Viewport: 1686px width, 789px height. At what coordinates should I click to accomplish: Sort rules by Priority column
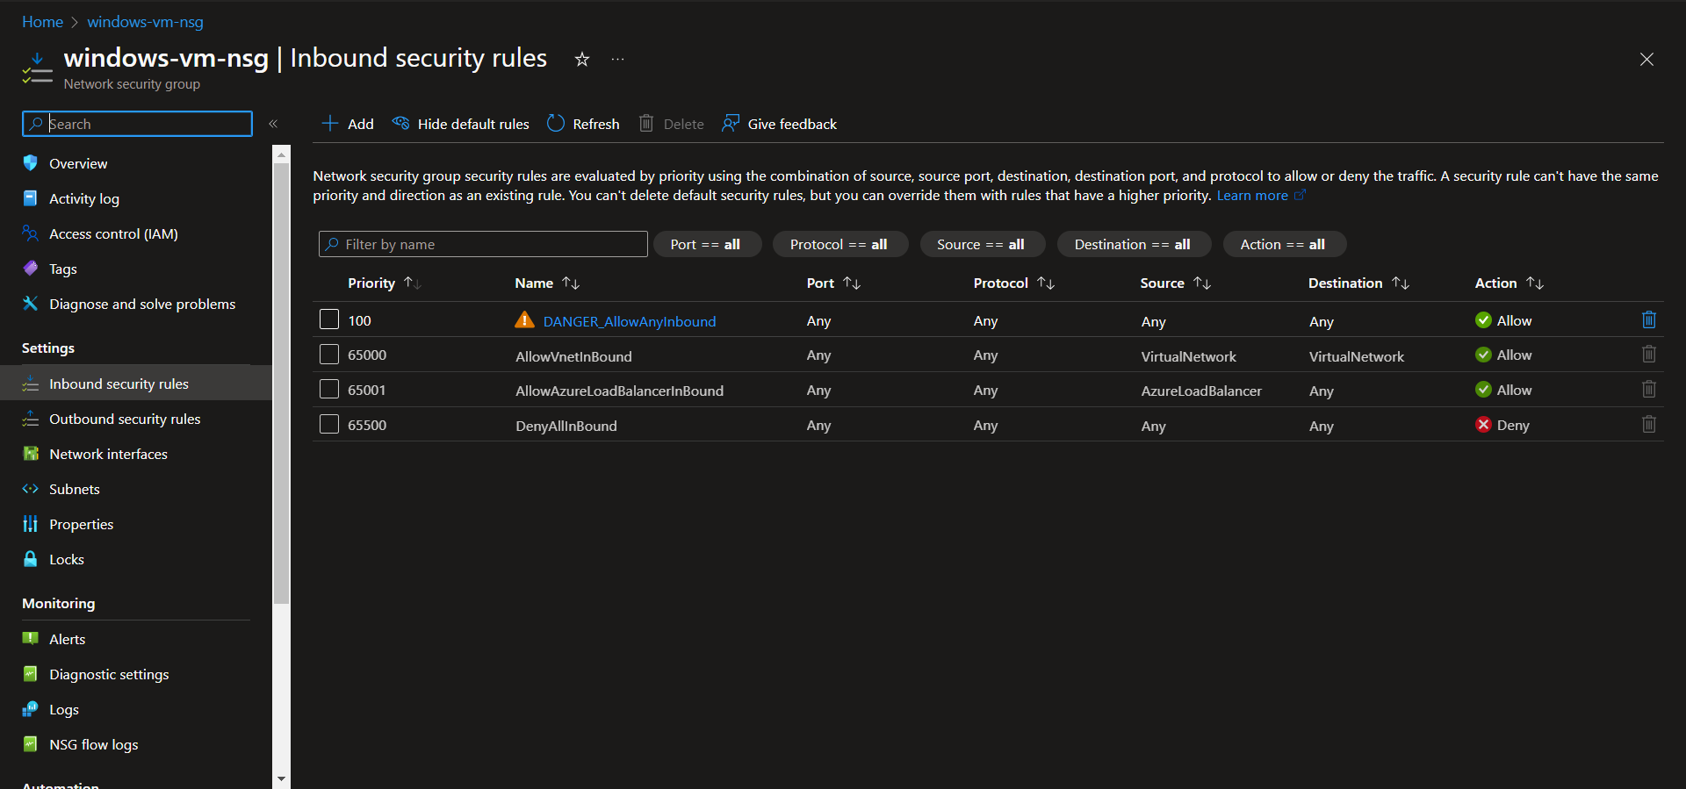(x=385, y=283)
